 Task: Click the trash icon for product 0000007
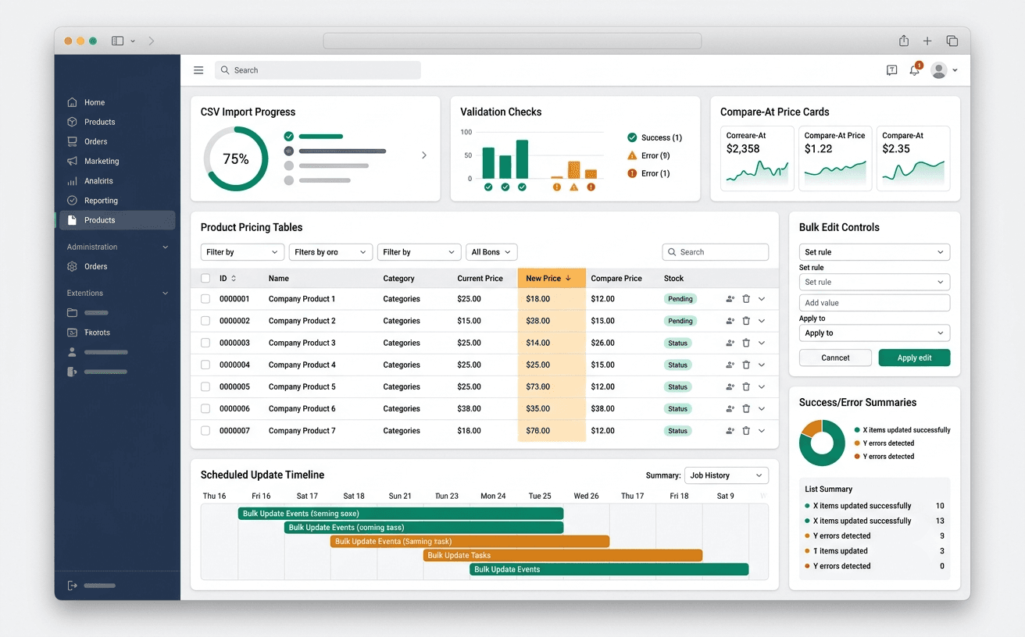click(x=746, y=430)
